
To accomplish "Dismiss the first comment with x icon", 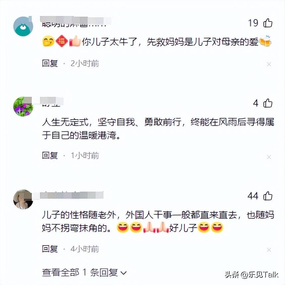I will (x=269, y=64).
